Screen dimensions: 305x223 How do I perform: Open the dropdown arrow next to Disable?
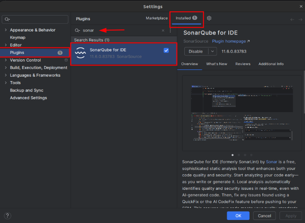(x=212, y=51)
